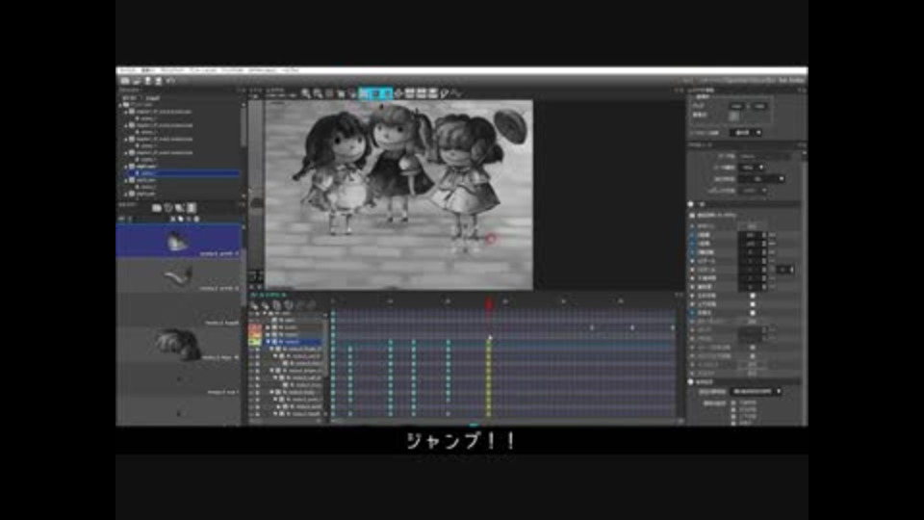The width and height of the screenshot is (924, 520).
Task: Click rightmost white keyframe in upper timeline row
Action: pos(673,327)
